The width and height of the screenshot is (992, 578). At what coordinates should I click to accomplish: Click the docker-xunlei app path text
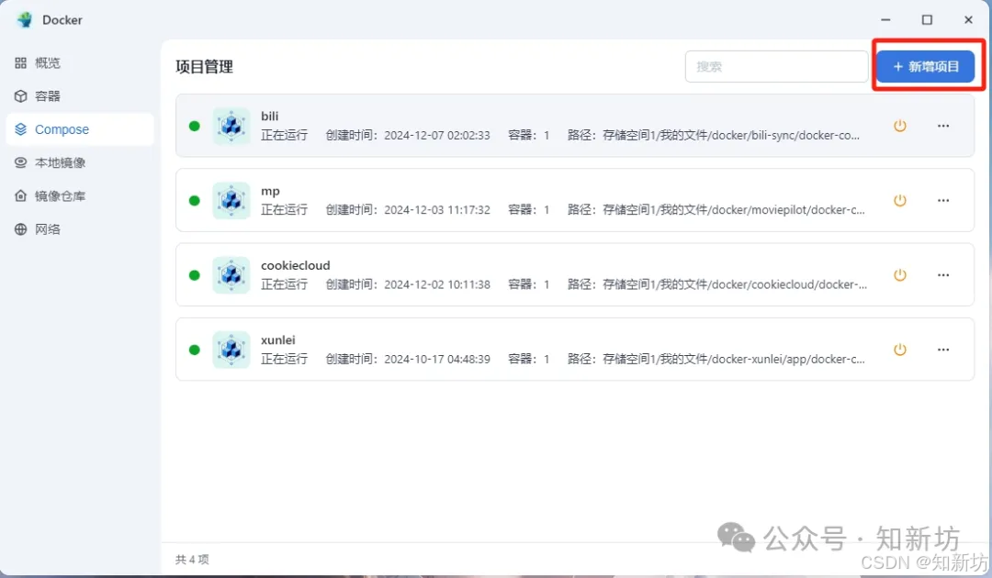pos(733,359)
